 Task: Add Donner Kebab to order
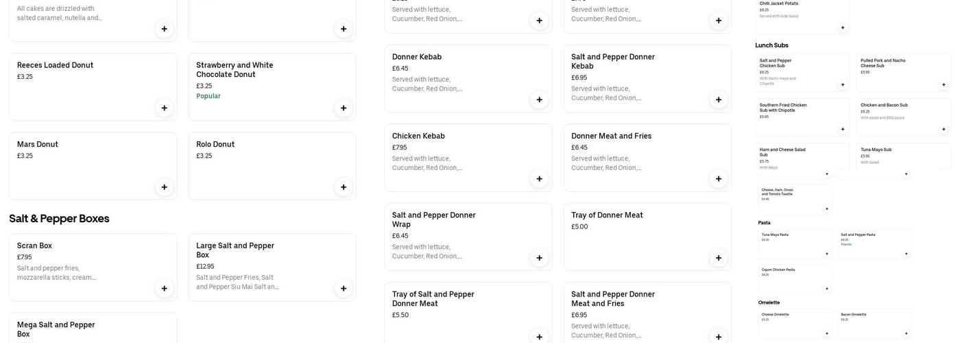tap(540, 99)
